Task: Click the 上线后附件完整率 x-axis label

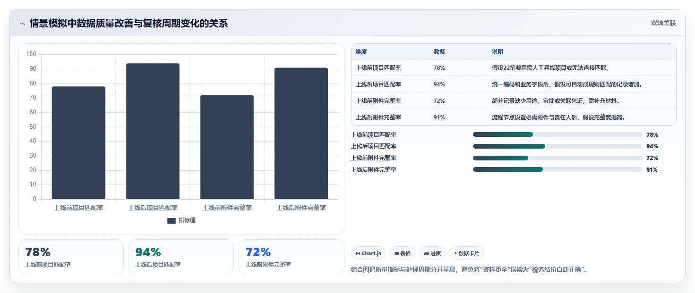Action: tap(301, 208)
